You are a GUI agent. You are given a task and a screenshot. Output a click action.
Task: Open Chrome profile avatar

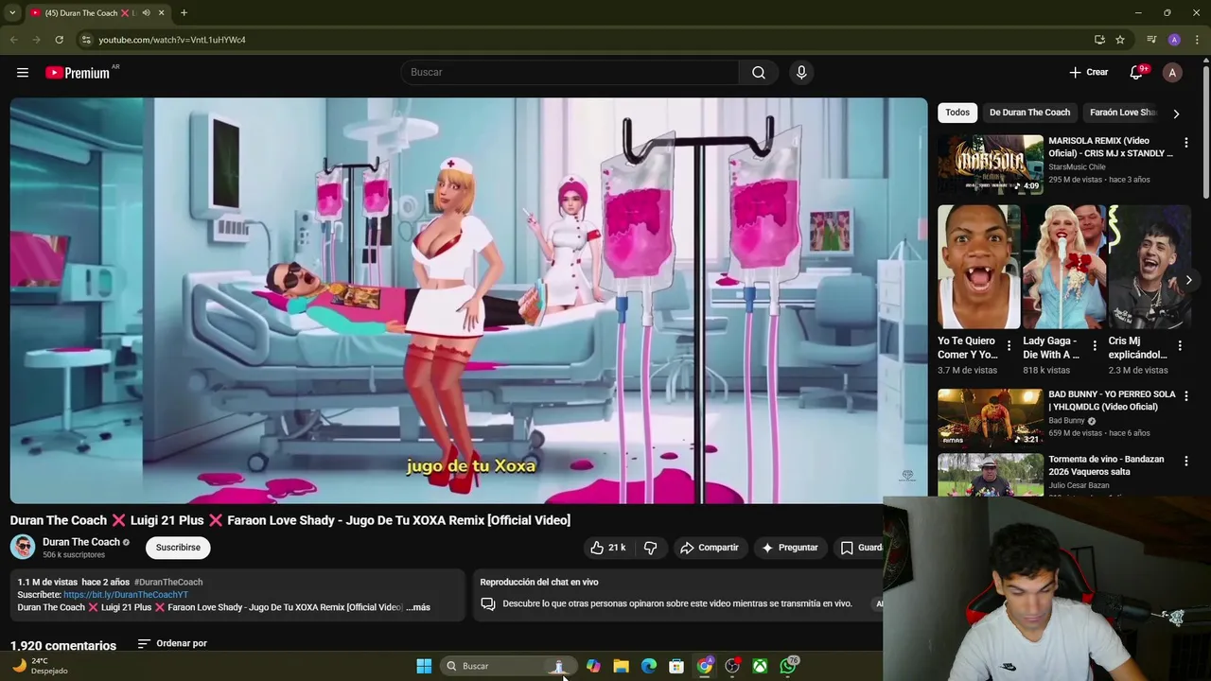coord(1174,40)
